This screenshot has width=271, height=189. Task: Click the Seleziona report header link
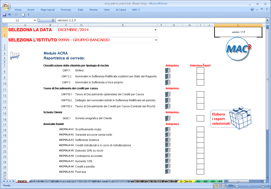(x=200, y=66)
